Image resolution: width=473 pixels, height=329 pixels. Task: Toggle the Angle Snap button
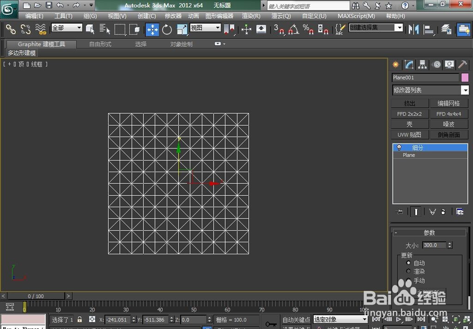click(294, 29)
